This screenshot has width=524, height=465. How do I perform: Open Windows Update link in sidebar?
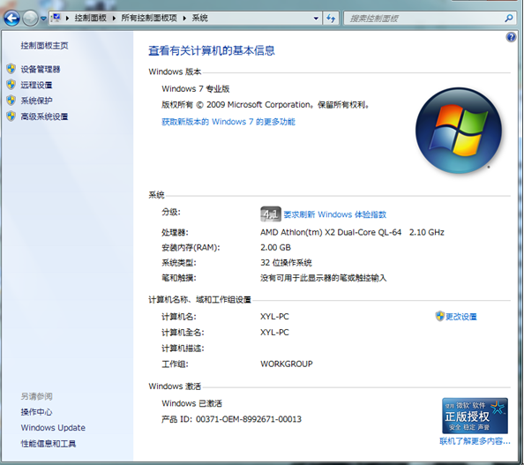point(53,428)
